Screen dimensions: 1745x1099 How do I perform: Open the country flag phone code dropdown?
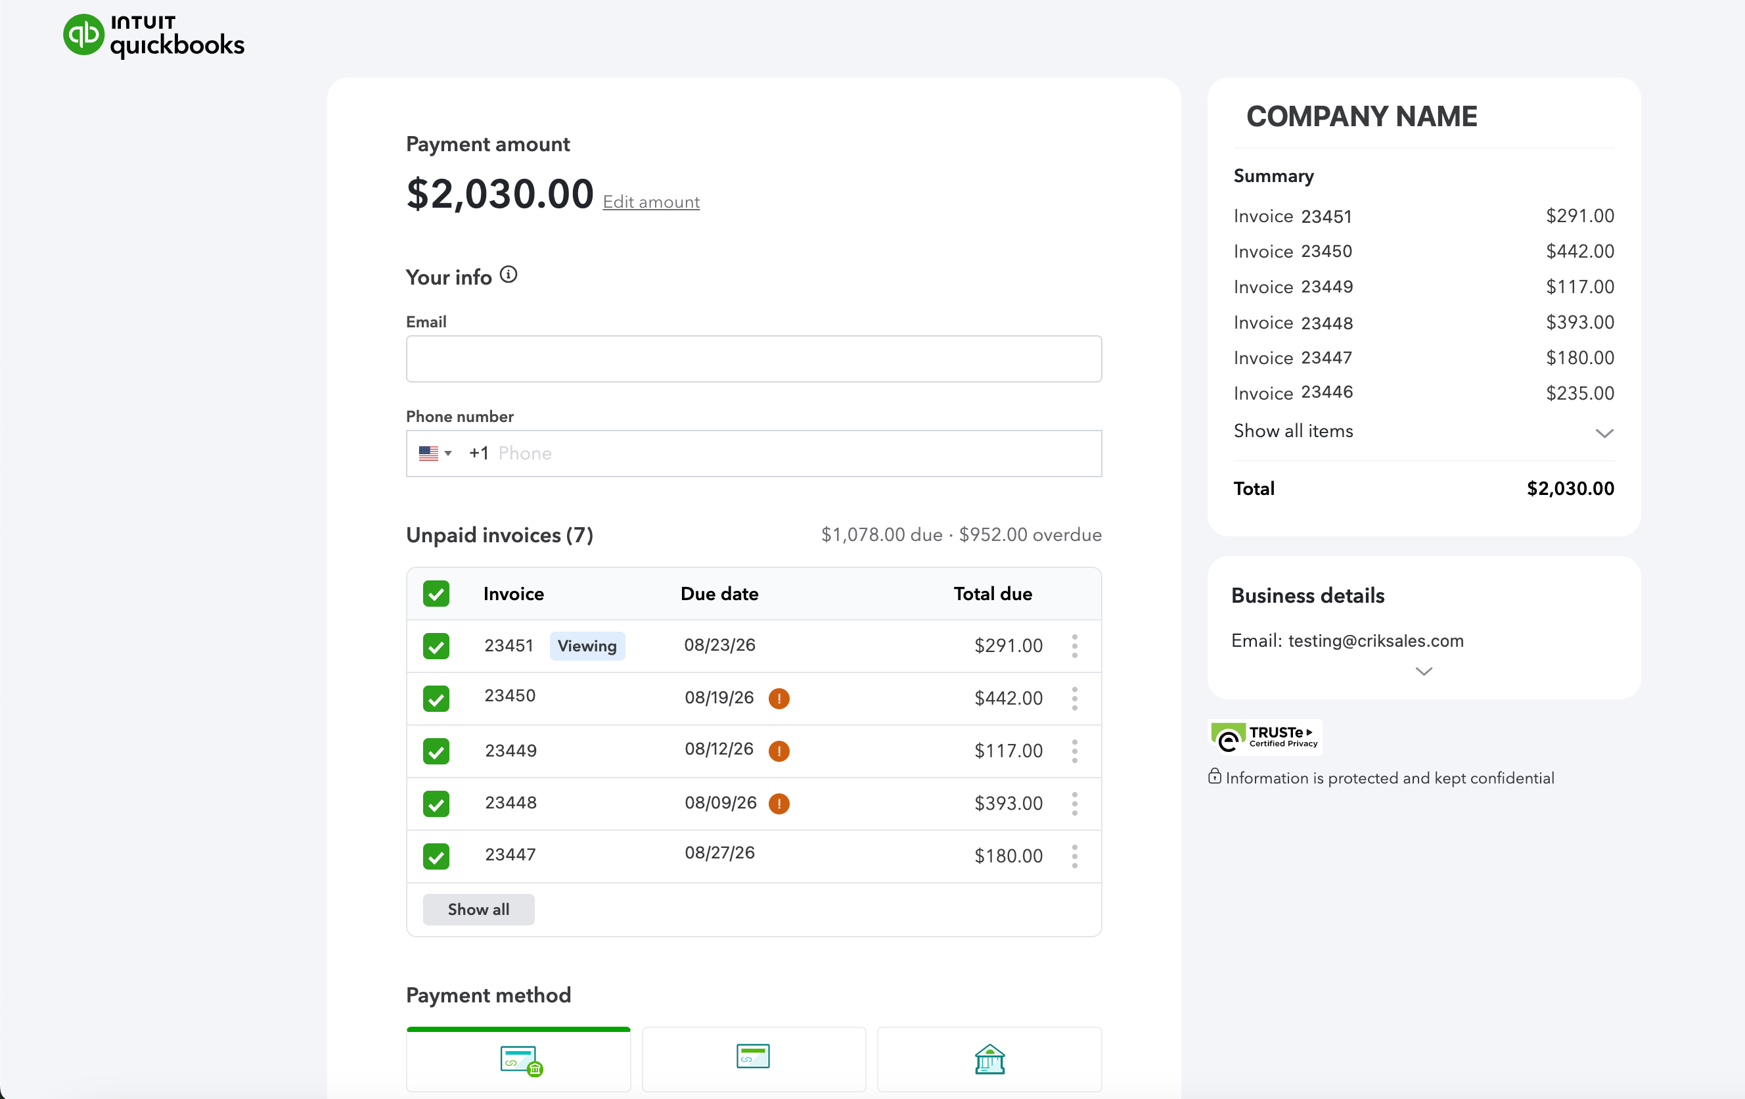click(x=436, y=453)
